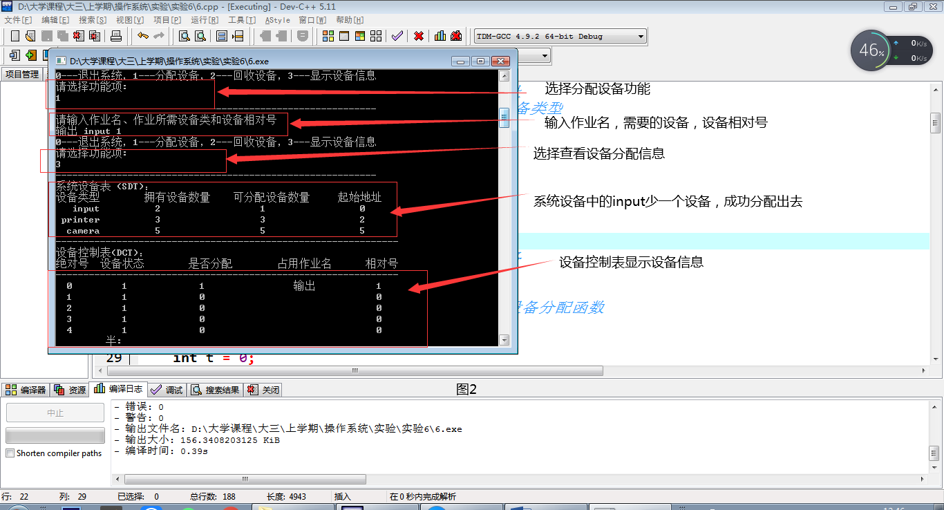New project icon in second toolbar row

[x=15, y=55]
